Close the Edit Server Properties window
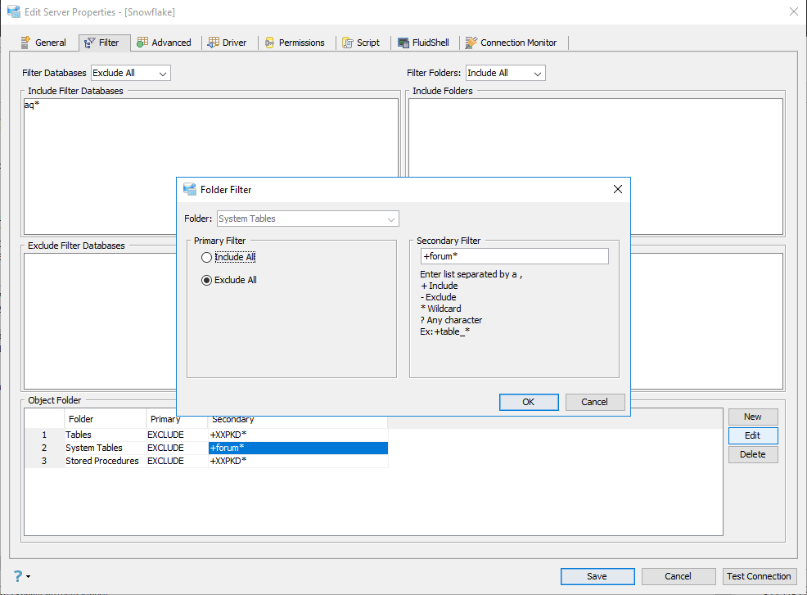Viewport: 807px width, 595px height. (x=794, y=11)
